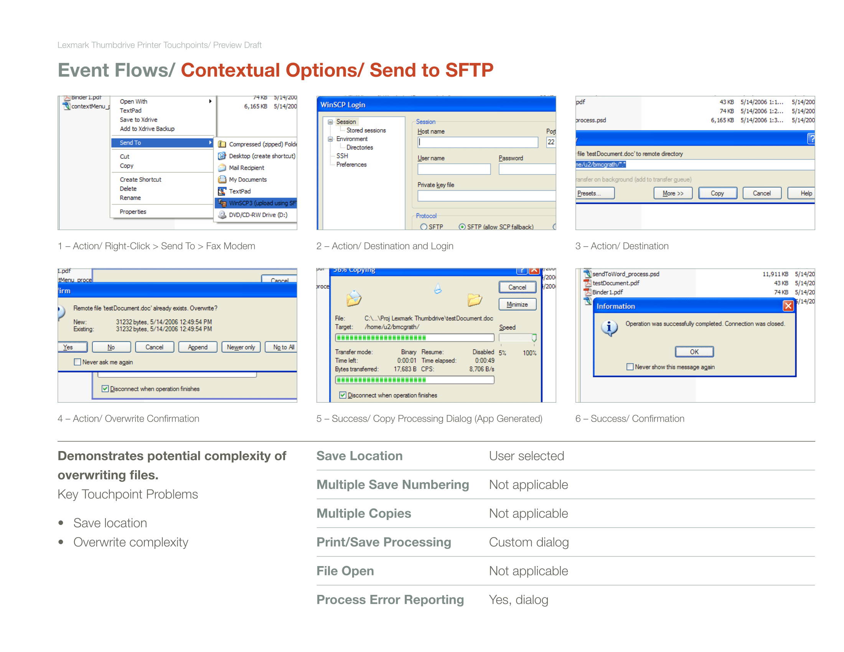The width and height of the screenshot is (844, 652).
Task: Click the WinSCP3 upload icon
Action: (222, 203)
